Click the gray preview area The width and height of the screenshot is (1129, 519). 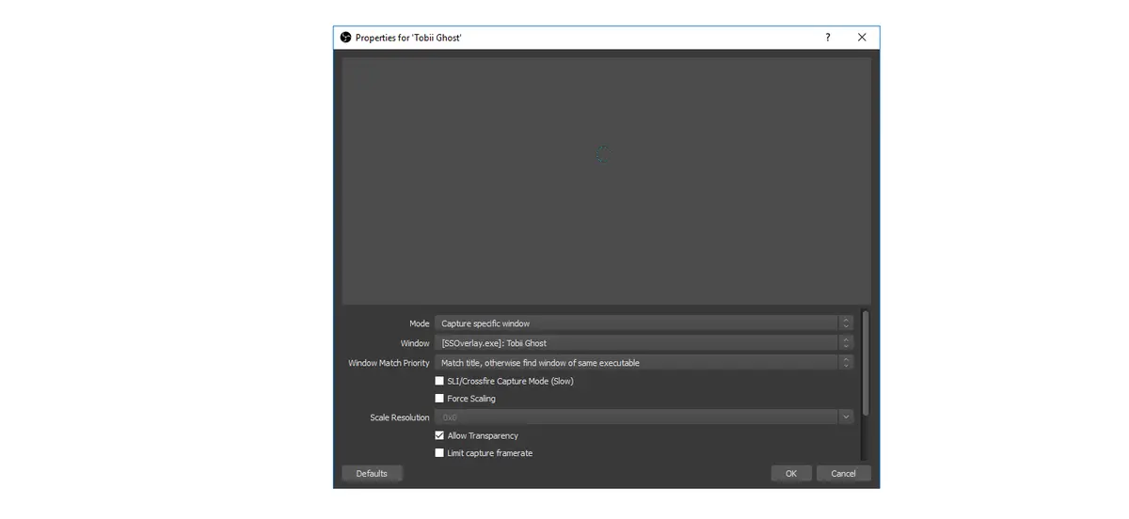click(x=606, y=181)
